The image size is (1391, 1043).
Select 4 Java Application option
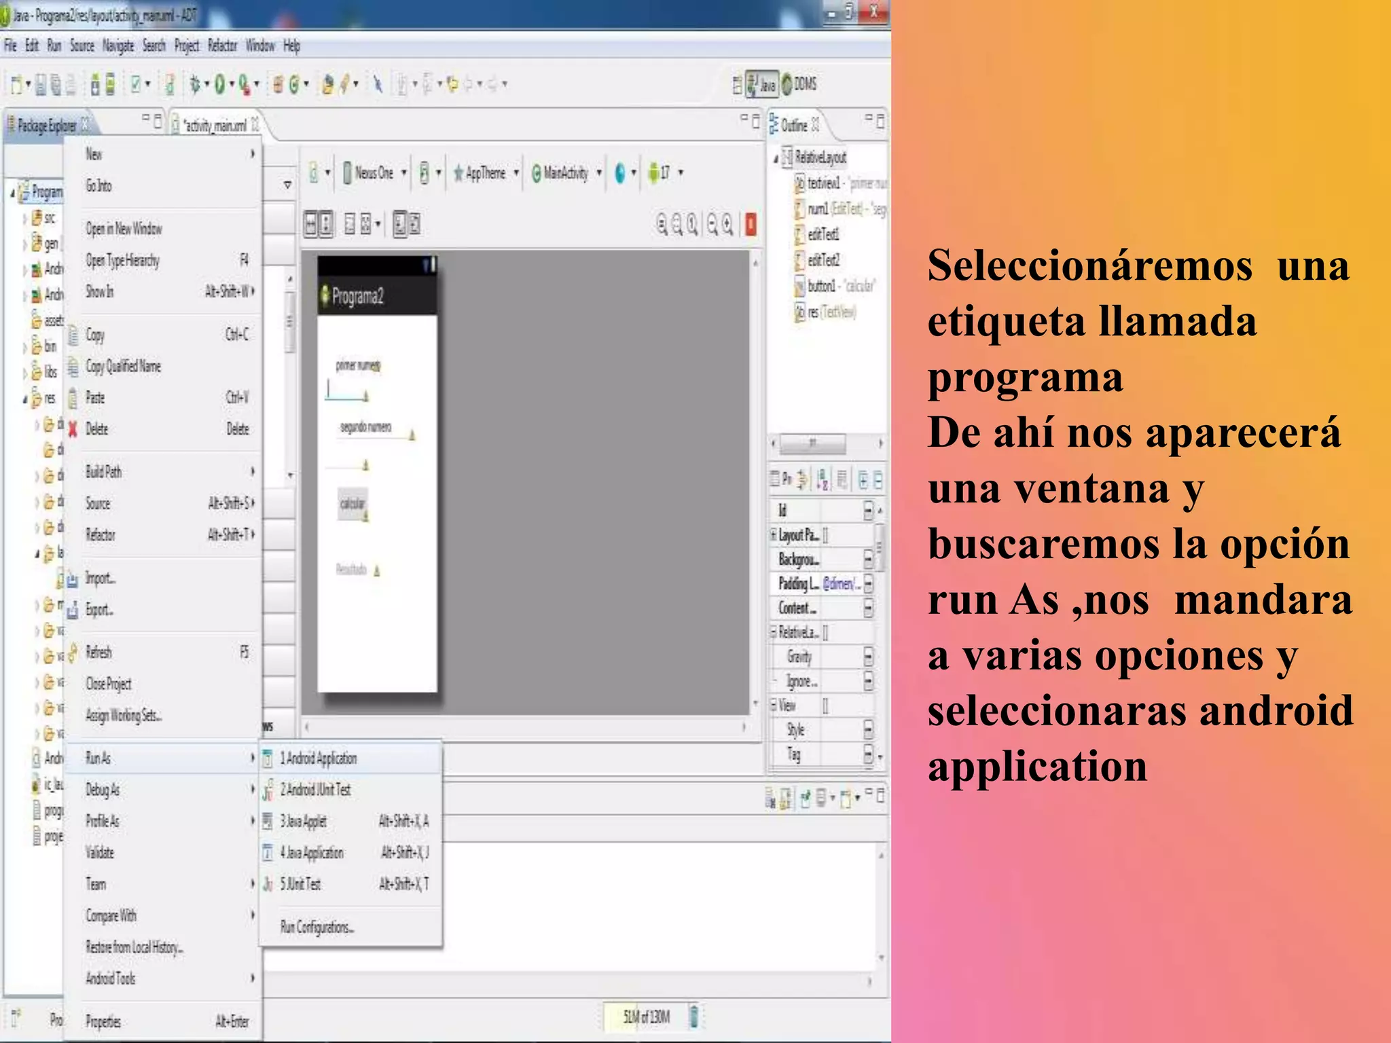pyautogui.click(x=350, y=852)
